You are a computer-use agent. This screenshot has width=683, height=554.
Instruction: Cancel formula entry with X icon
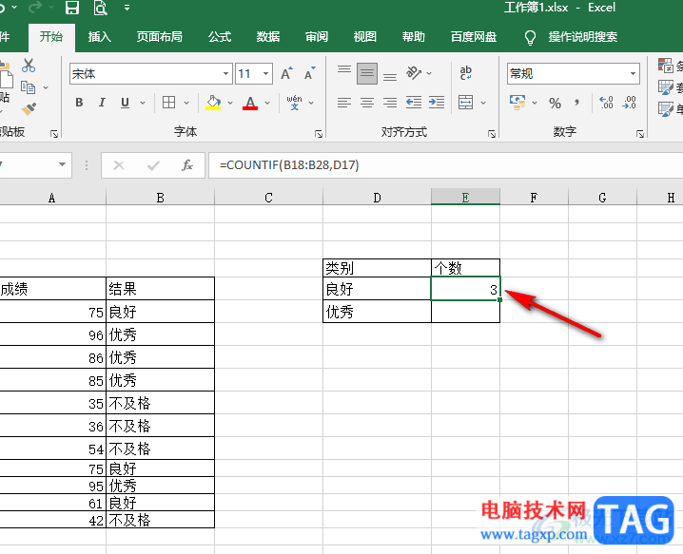tap(119, 165)
